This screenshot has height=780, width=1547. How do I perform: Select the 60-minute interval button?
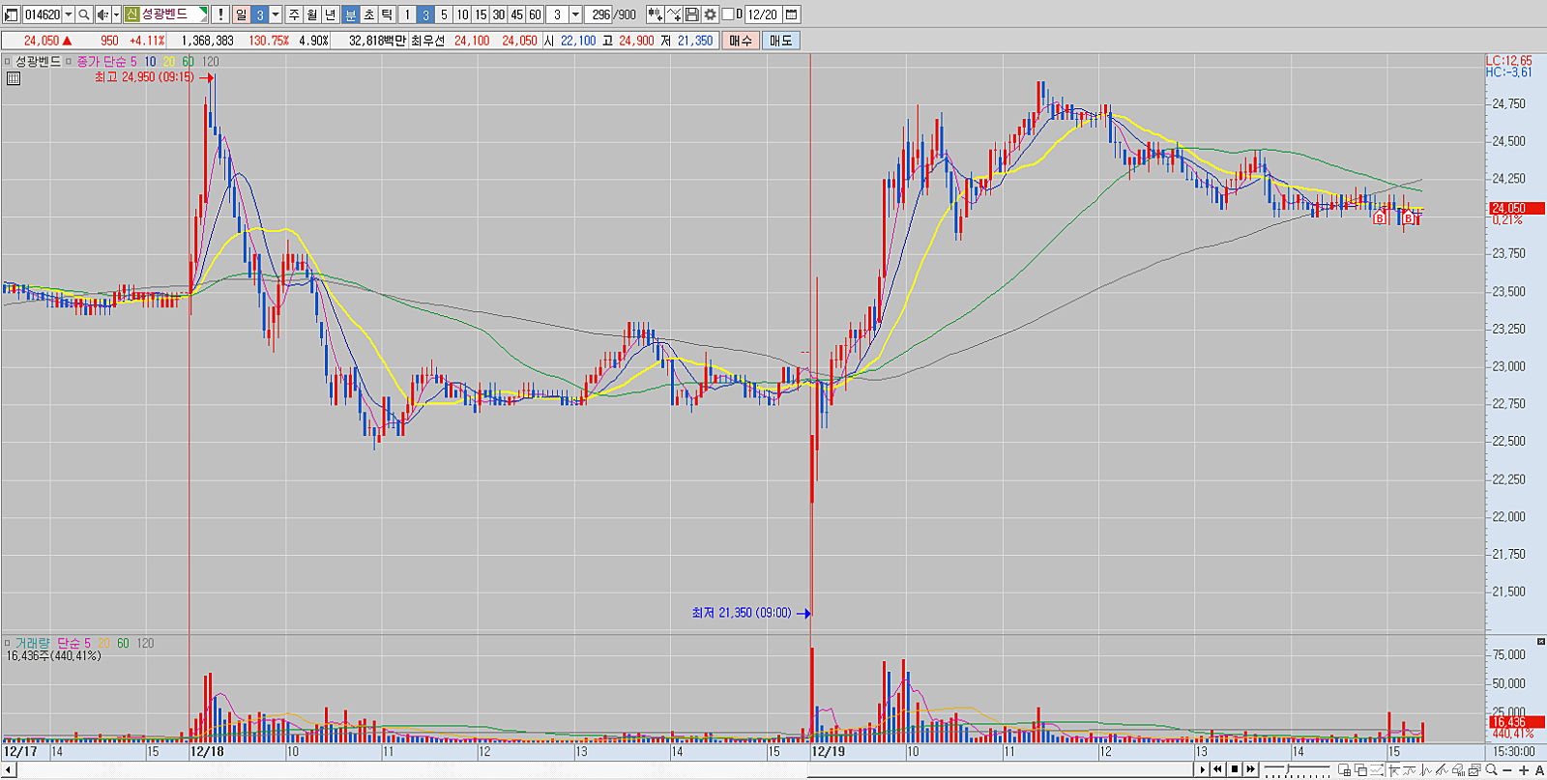coord(535,14)
